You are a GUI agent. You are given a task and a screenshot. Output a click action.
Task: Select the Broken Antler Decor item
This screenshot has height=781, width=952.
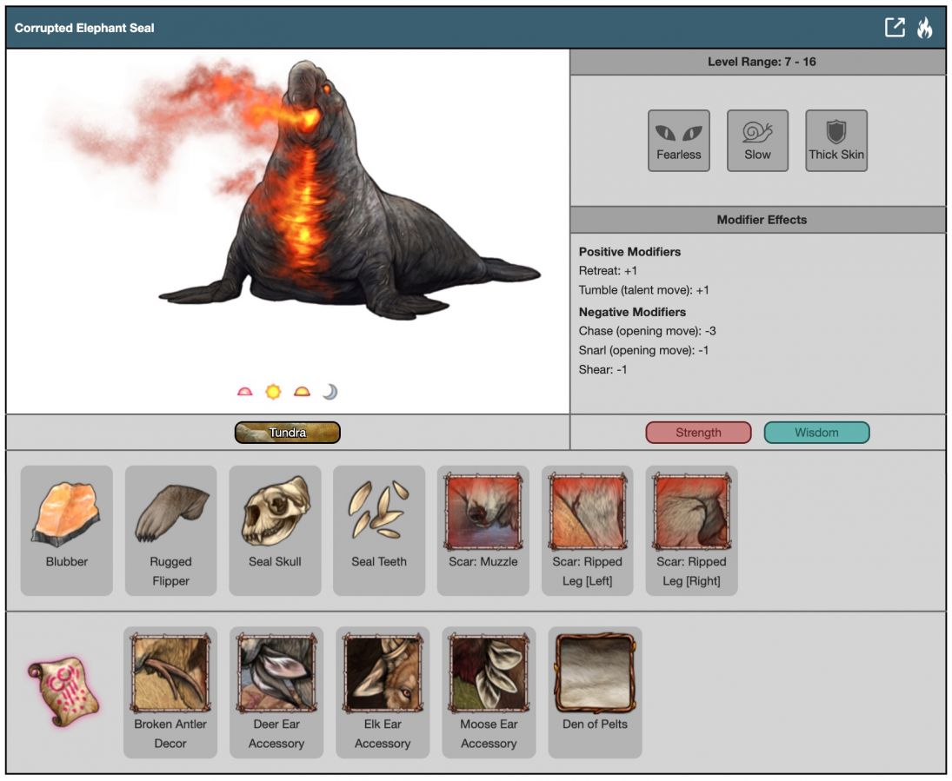pyautogui.click(x=170, y=691)
